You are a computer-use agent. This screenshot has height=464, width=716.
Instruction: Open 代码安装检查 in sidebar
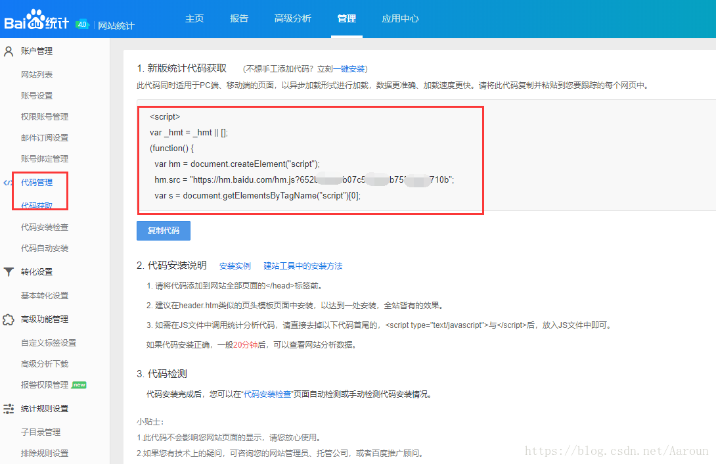[45, 227]
